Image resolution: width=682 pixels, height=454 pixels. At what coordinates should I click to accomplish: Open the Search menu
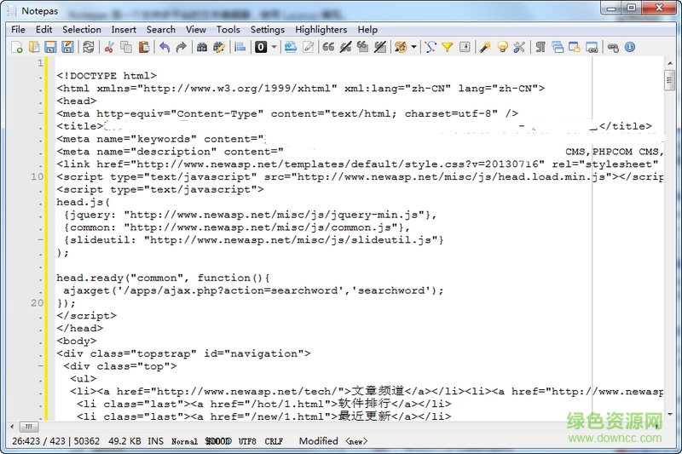pyautogui.click(x=161, y=30)
